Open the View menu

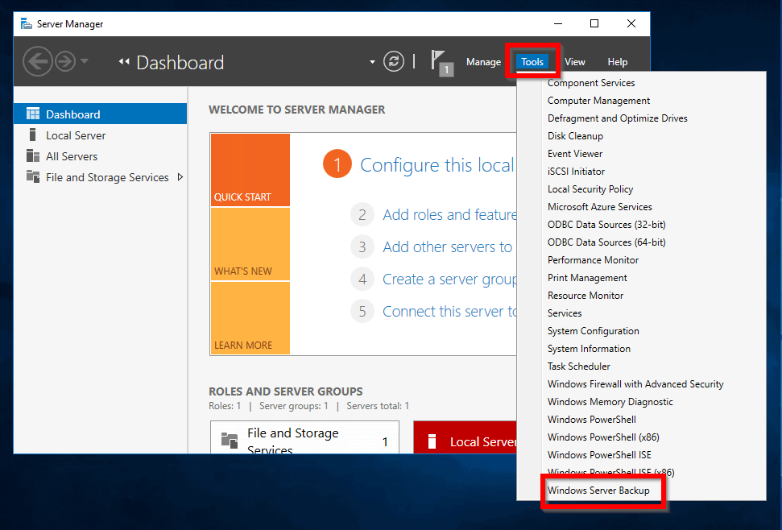574,62
